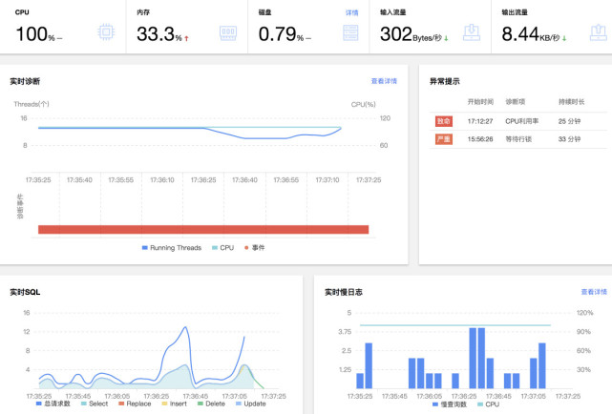Click the green down arrow beside output traffic
This screenshot has width=612, height=414.
pyautogui.click(x=564, y=38)
